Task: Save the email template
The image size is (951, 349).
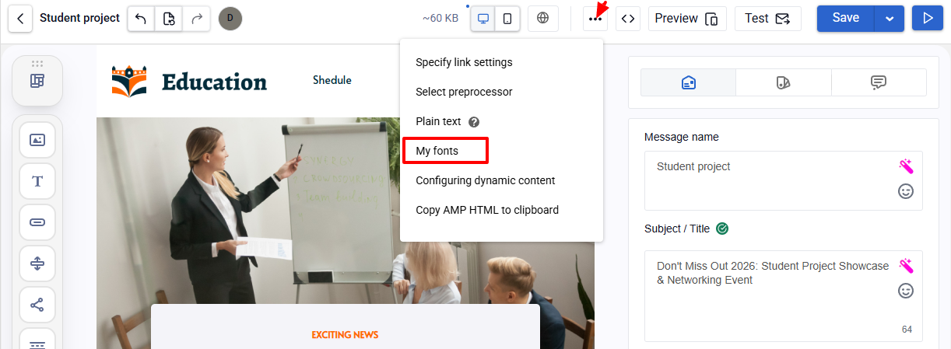Action: pyautogui.click(x=846, y=19)
